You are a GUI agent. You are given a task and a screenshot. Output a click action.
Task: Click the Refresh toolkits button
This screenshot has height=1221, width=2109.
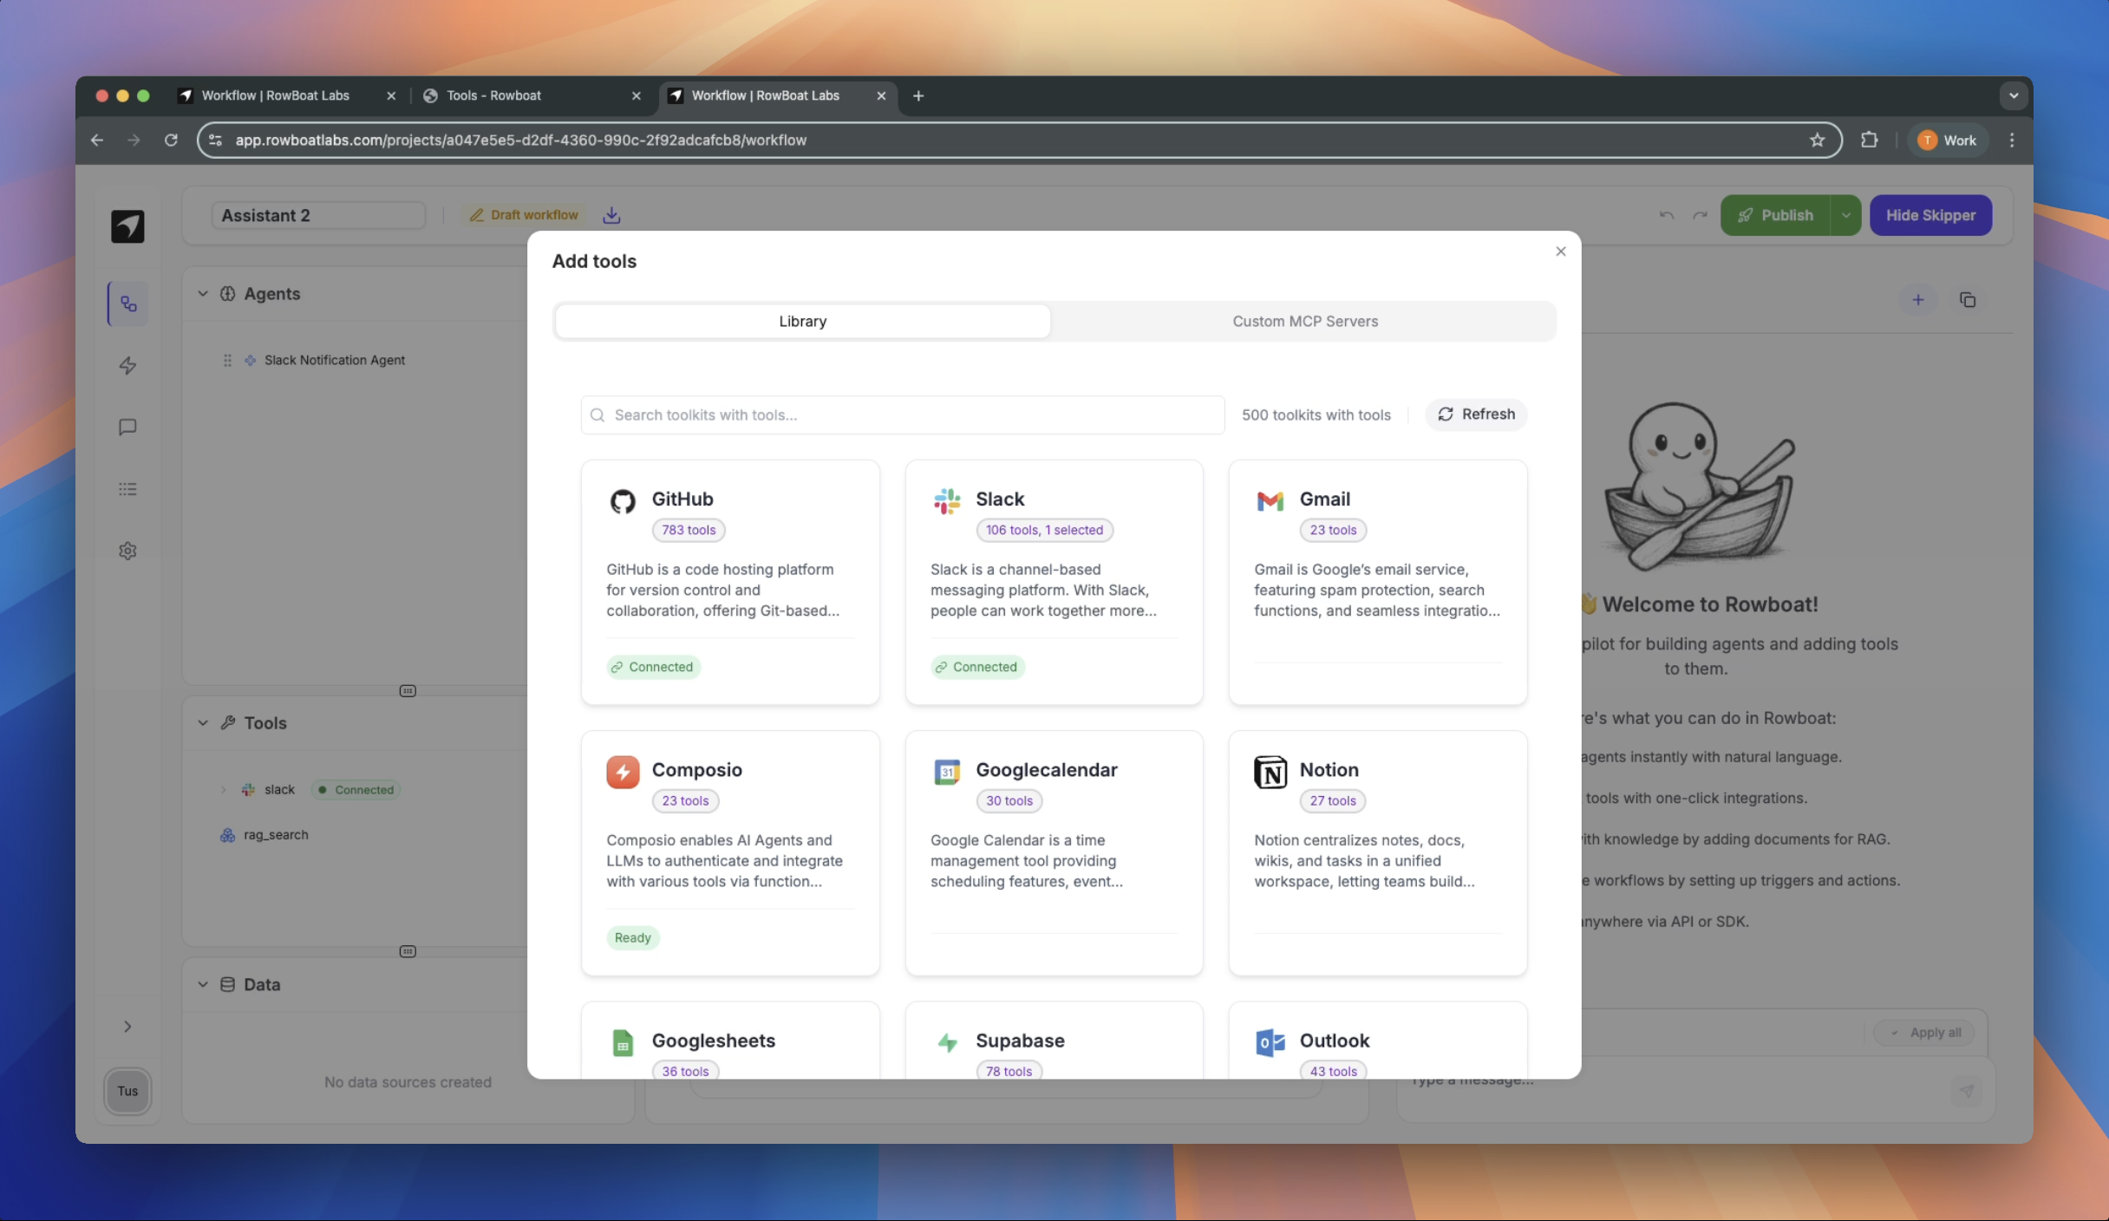pyautogui.click(x=1476, y=415)
